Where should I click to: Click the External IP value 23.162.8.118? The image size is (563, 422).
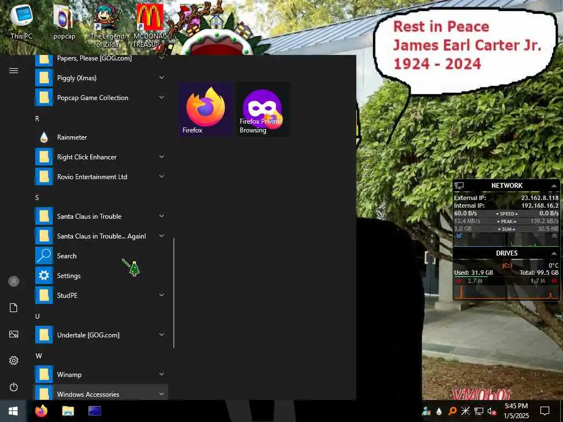540,198
